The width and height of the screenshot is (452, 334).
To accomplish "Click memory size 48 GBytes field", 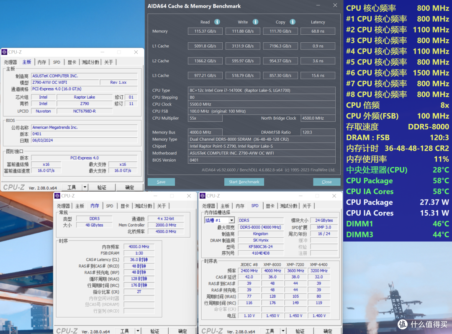I will pos(94,225).
